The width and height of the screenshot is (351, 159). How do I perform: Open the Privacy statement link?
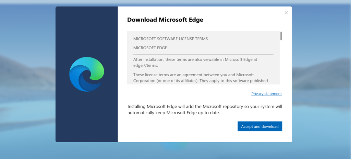[266, 94]
